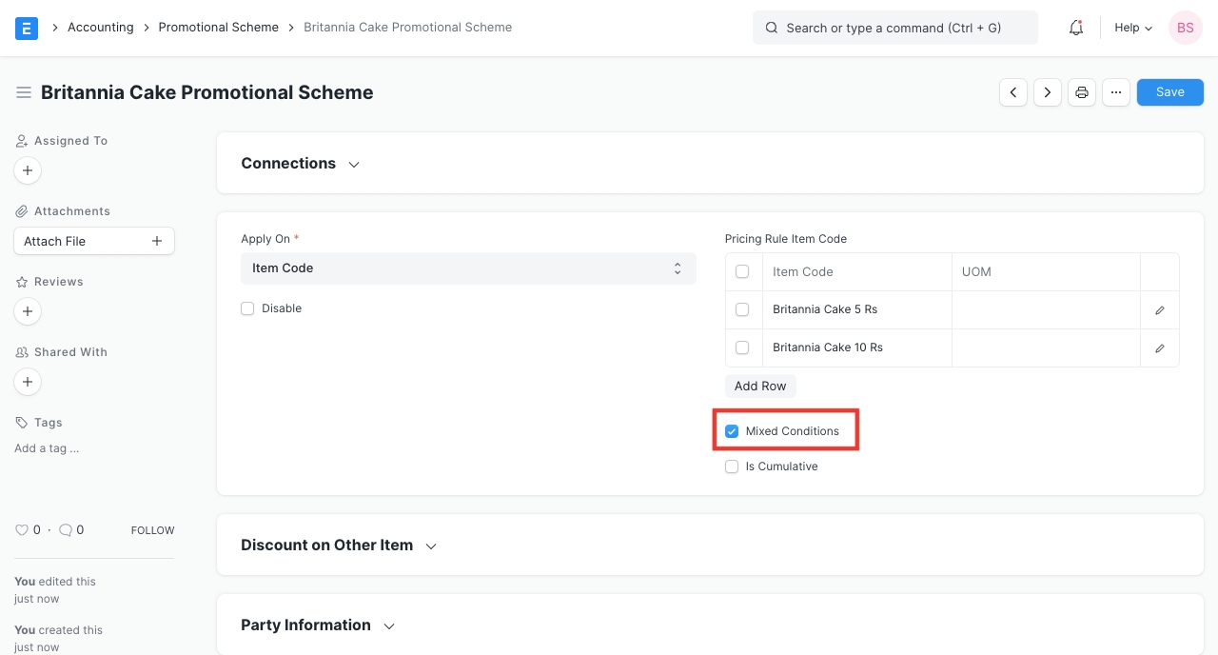
Task: Uncheck the Mixed Conditions checkbox
Action: (x=732, y=431)
